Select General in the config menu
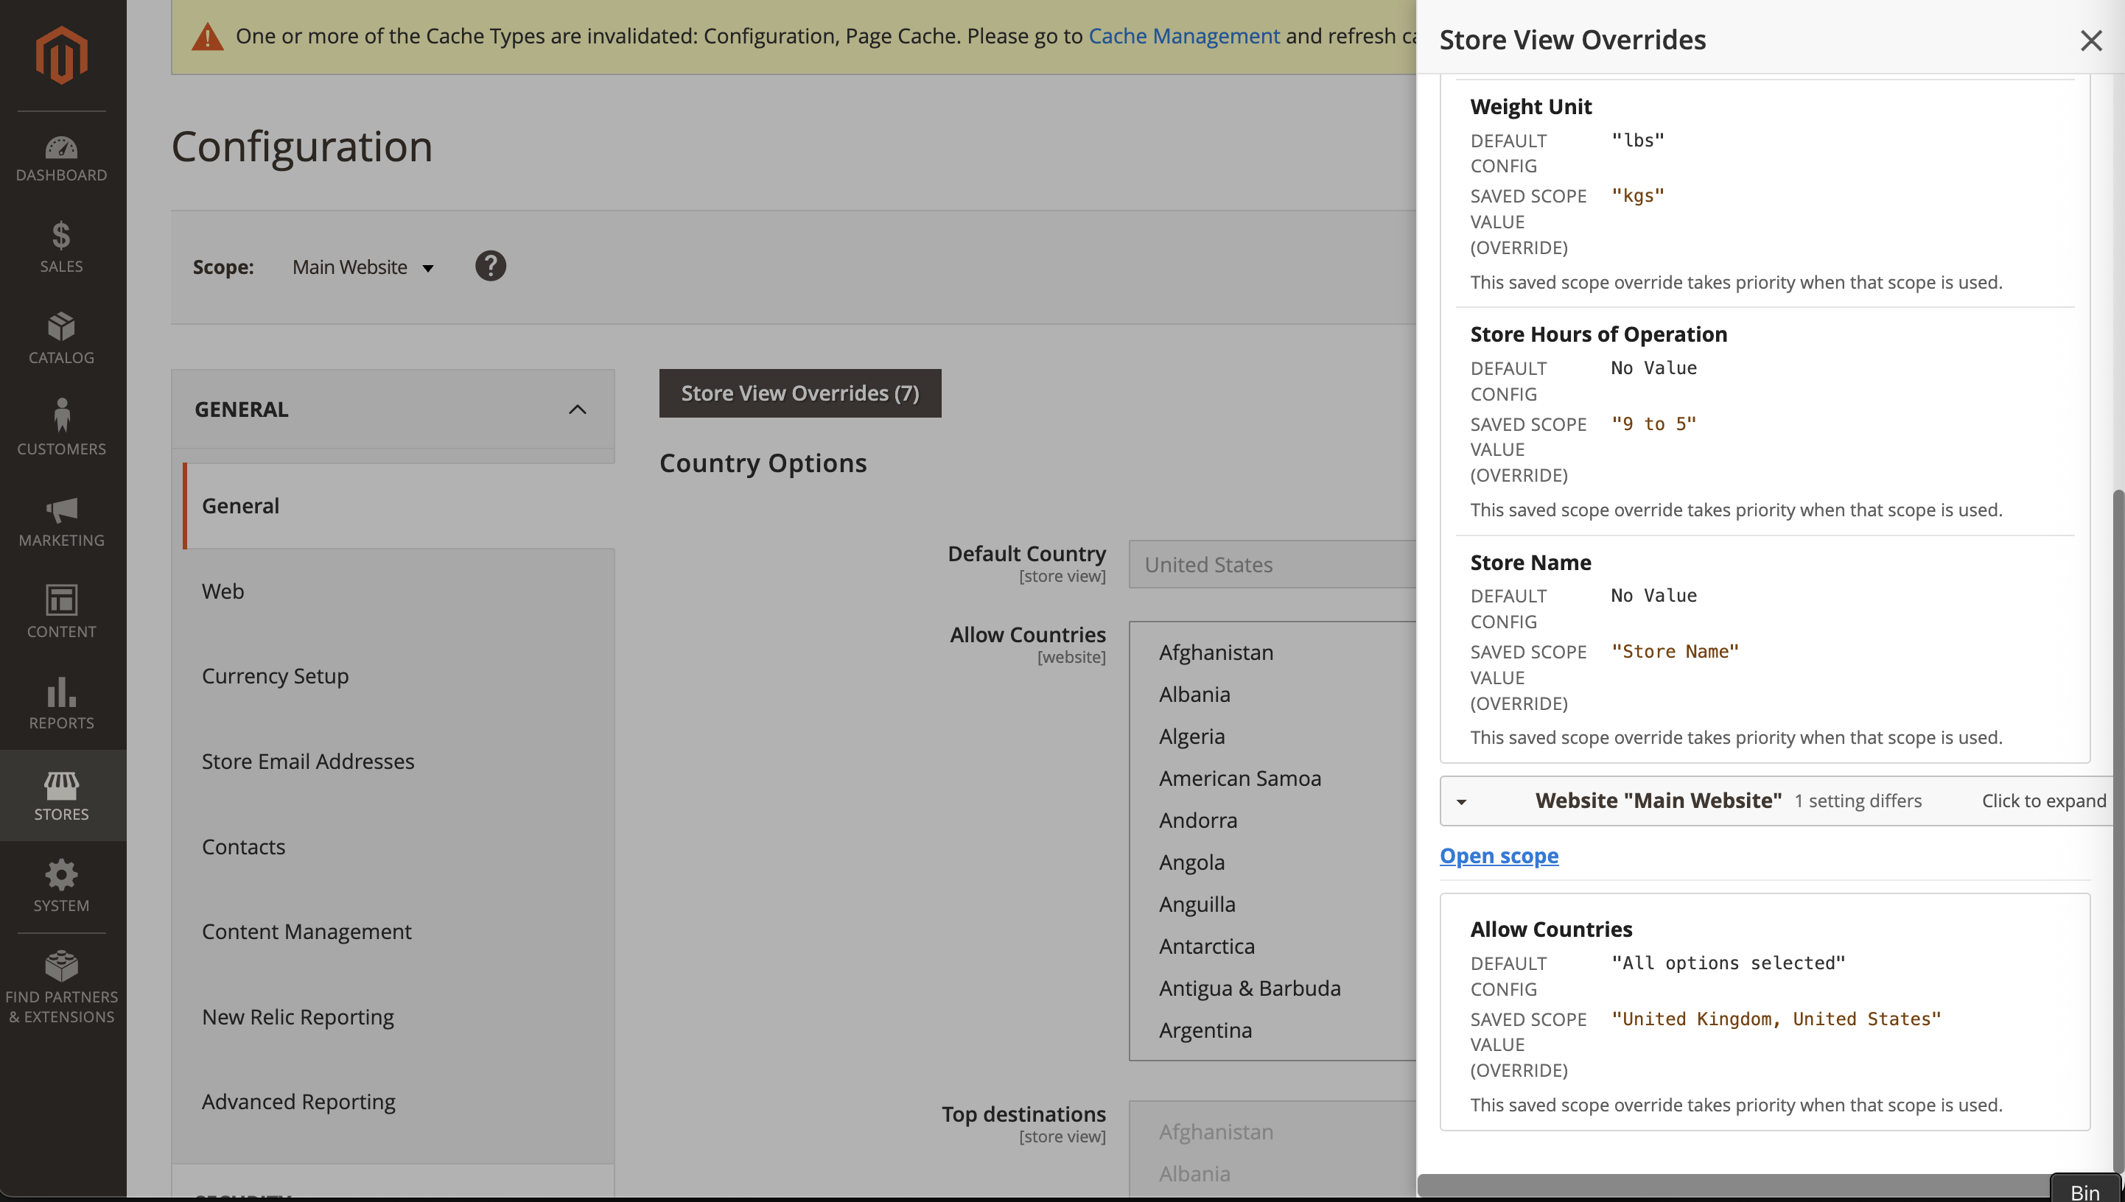The image size is (2125, 1202). click(x=399, y=505)
